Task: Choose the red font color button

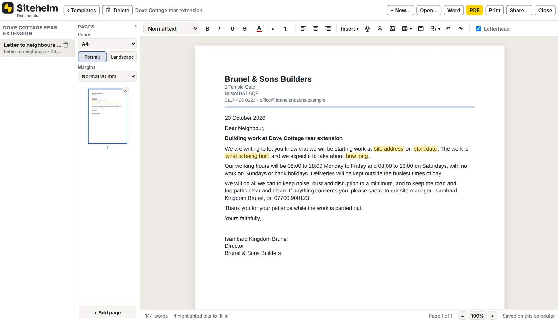Action: coord(259,29)
